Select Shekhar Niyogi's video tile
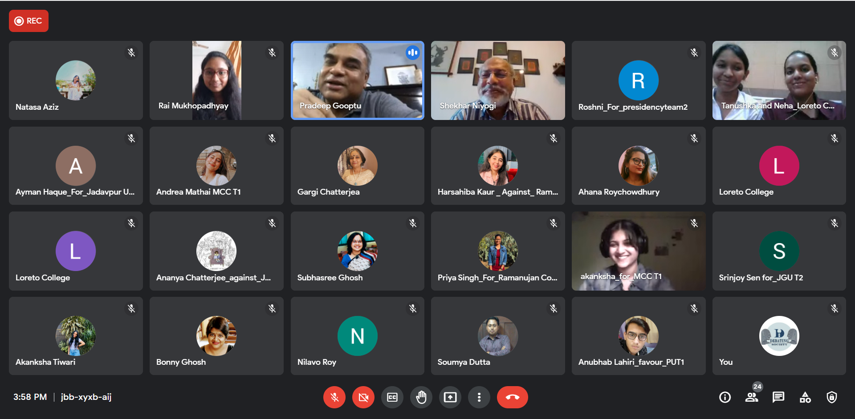 [498, 80]
